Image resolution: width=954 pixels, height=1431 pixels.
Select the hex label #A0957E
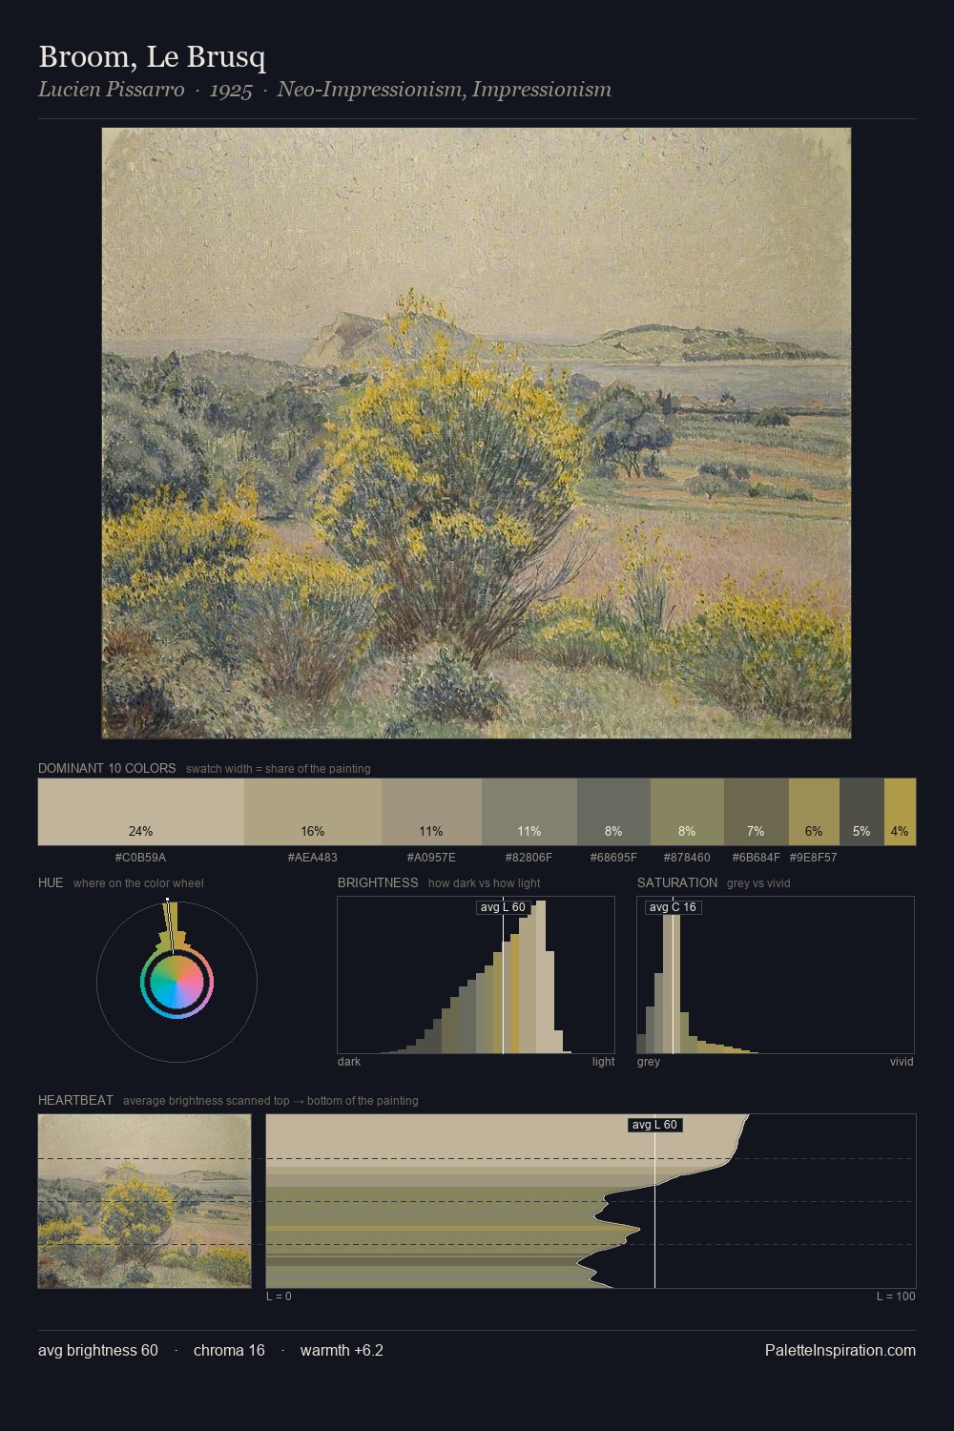pos(431,858)
